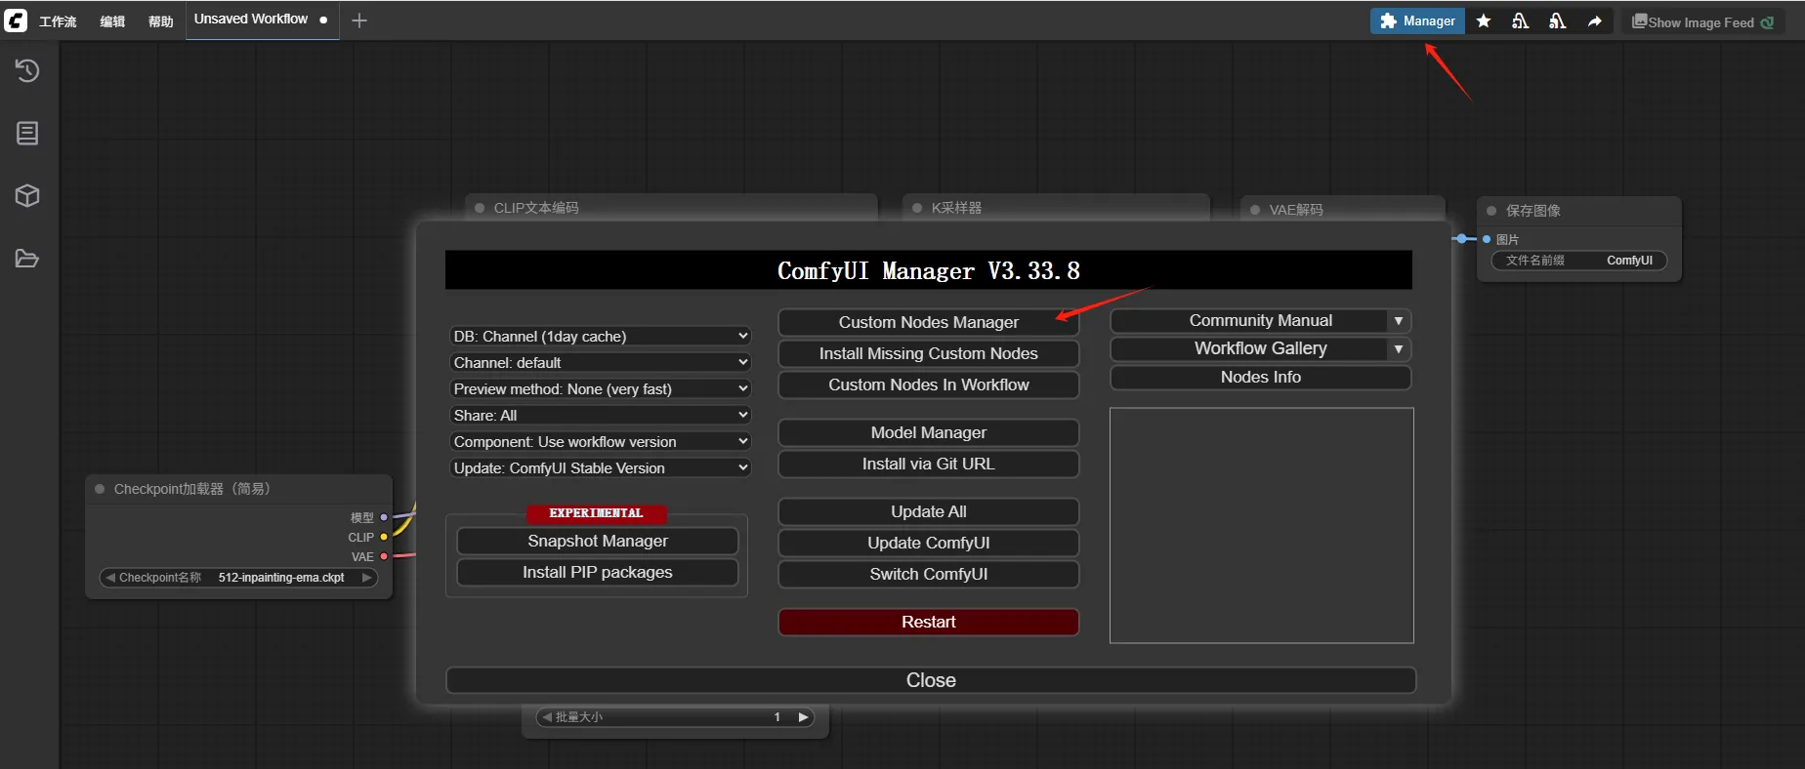Collapse the K采样器 node via its dot
This screenshot has width=1805, height=769.
pyautogui.click(x=917, y=208)
